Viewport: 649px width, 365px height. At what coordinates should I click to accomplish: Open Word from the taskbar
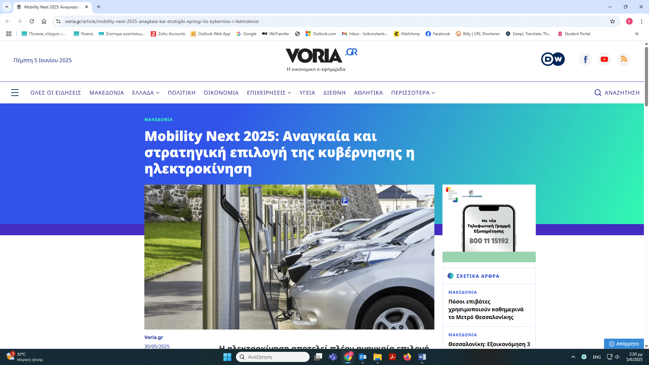pos(422,357)
